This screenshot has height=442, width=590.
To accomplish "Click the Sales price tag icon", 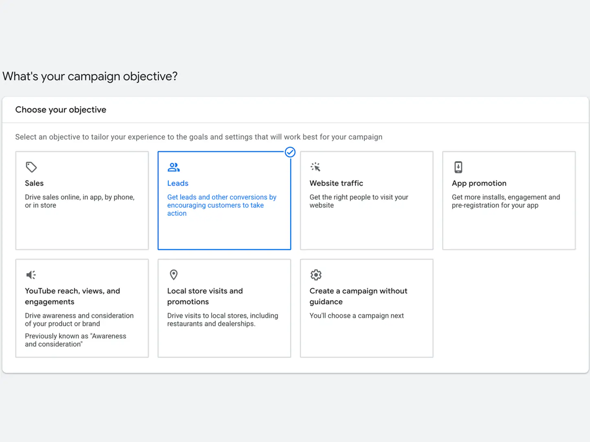I will click(31, 167).
